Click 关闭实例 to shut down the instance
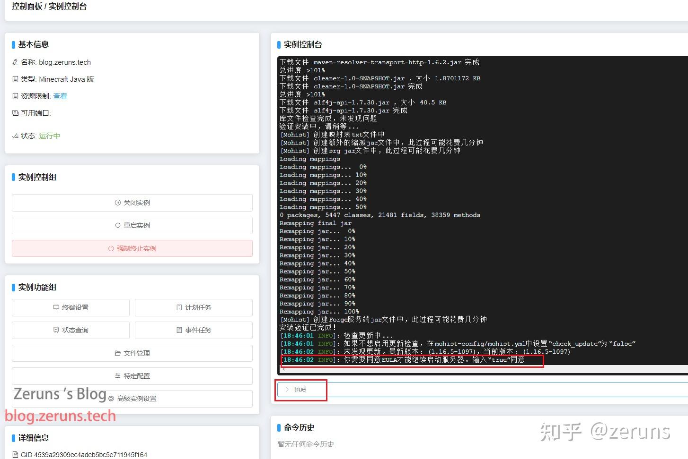688x459 pixels. 132,203
